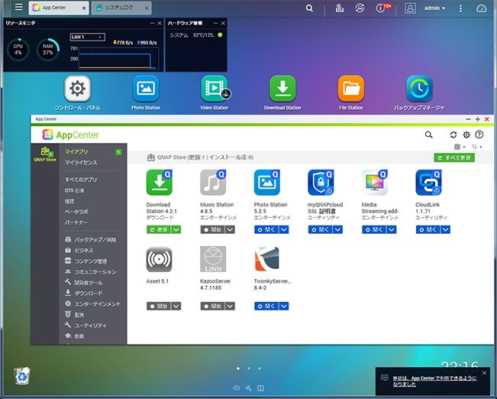The image size is (497, 399).
Task: Go to third desktop page dot
Action: [260, 368]
